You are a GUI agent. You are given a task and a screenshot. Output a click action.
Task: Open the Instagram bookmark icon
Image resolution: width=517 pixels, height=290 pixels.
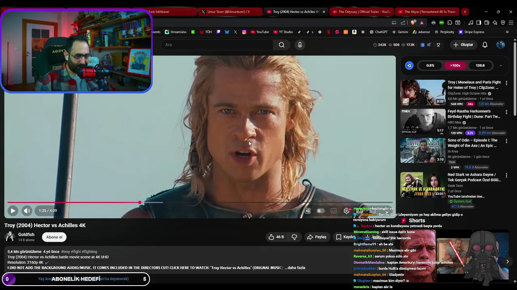point(244,32)
